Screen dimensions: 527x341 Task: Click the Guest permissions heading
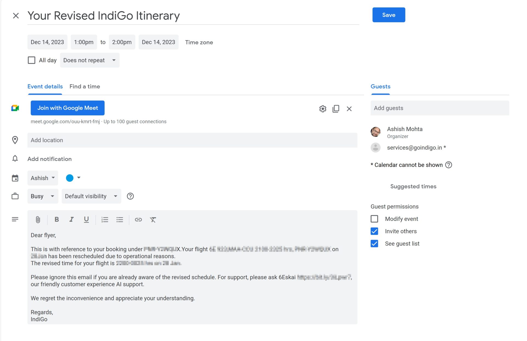(394, 206)
